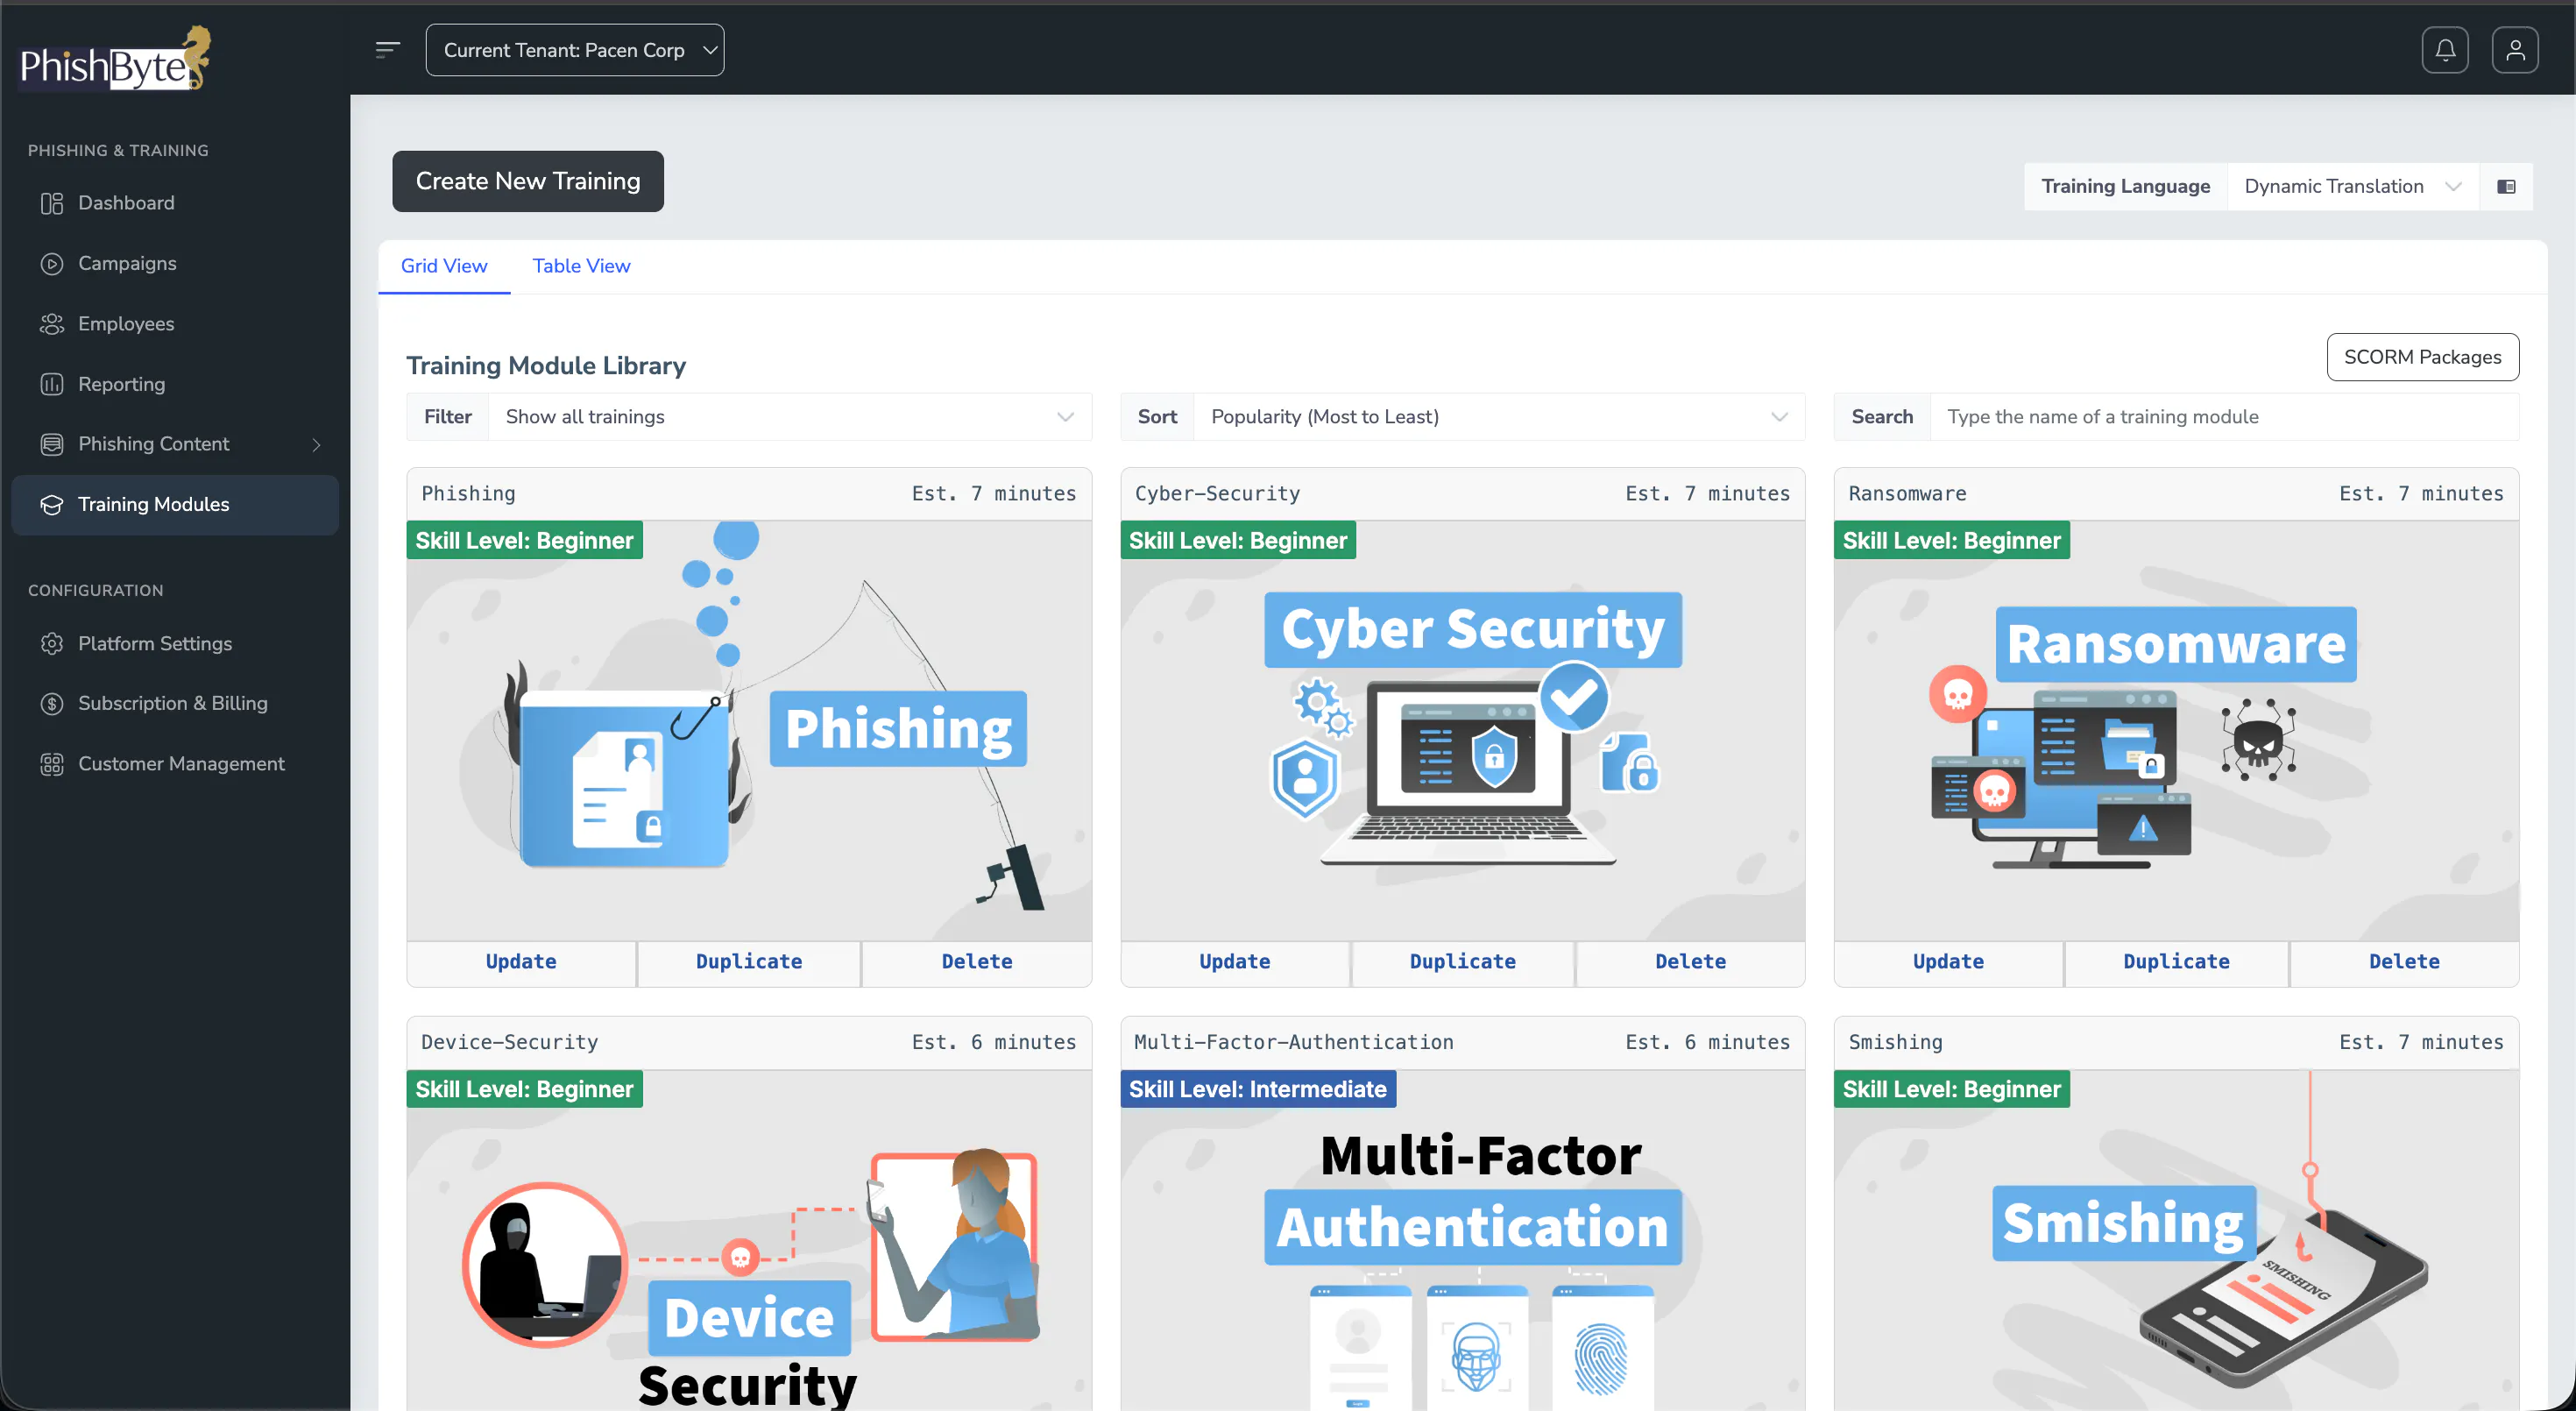Click the Dashboard sidebar icon

click(x=52, y=204)
